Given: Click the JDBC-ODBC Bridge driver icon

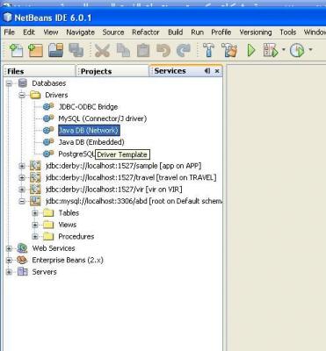Looking at the screenshot, I should coord(48,107).
